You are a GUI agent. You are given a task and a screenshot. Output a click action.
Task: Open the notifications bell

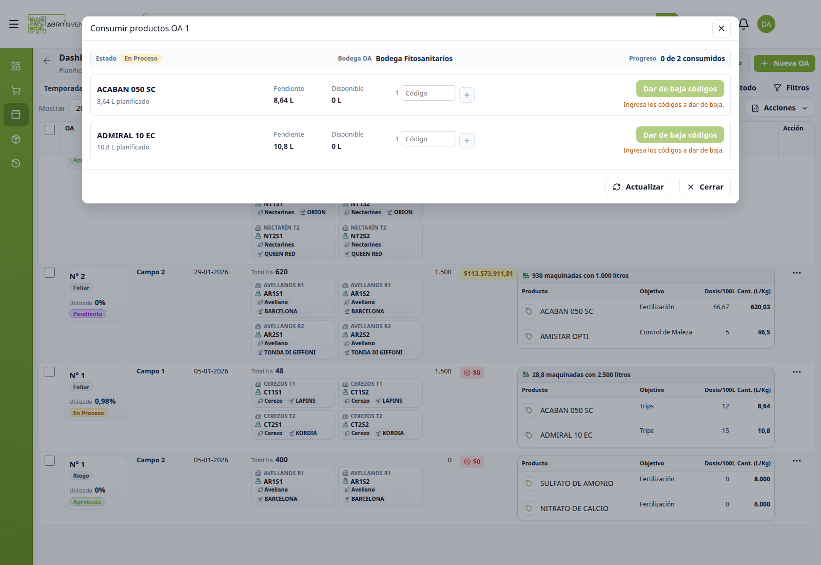click(744, 24)
